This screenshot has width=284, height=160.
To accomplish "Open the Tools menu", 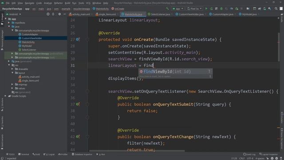I will pyautogui.click(x=81, y=3).
